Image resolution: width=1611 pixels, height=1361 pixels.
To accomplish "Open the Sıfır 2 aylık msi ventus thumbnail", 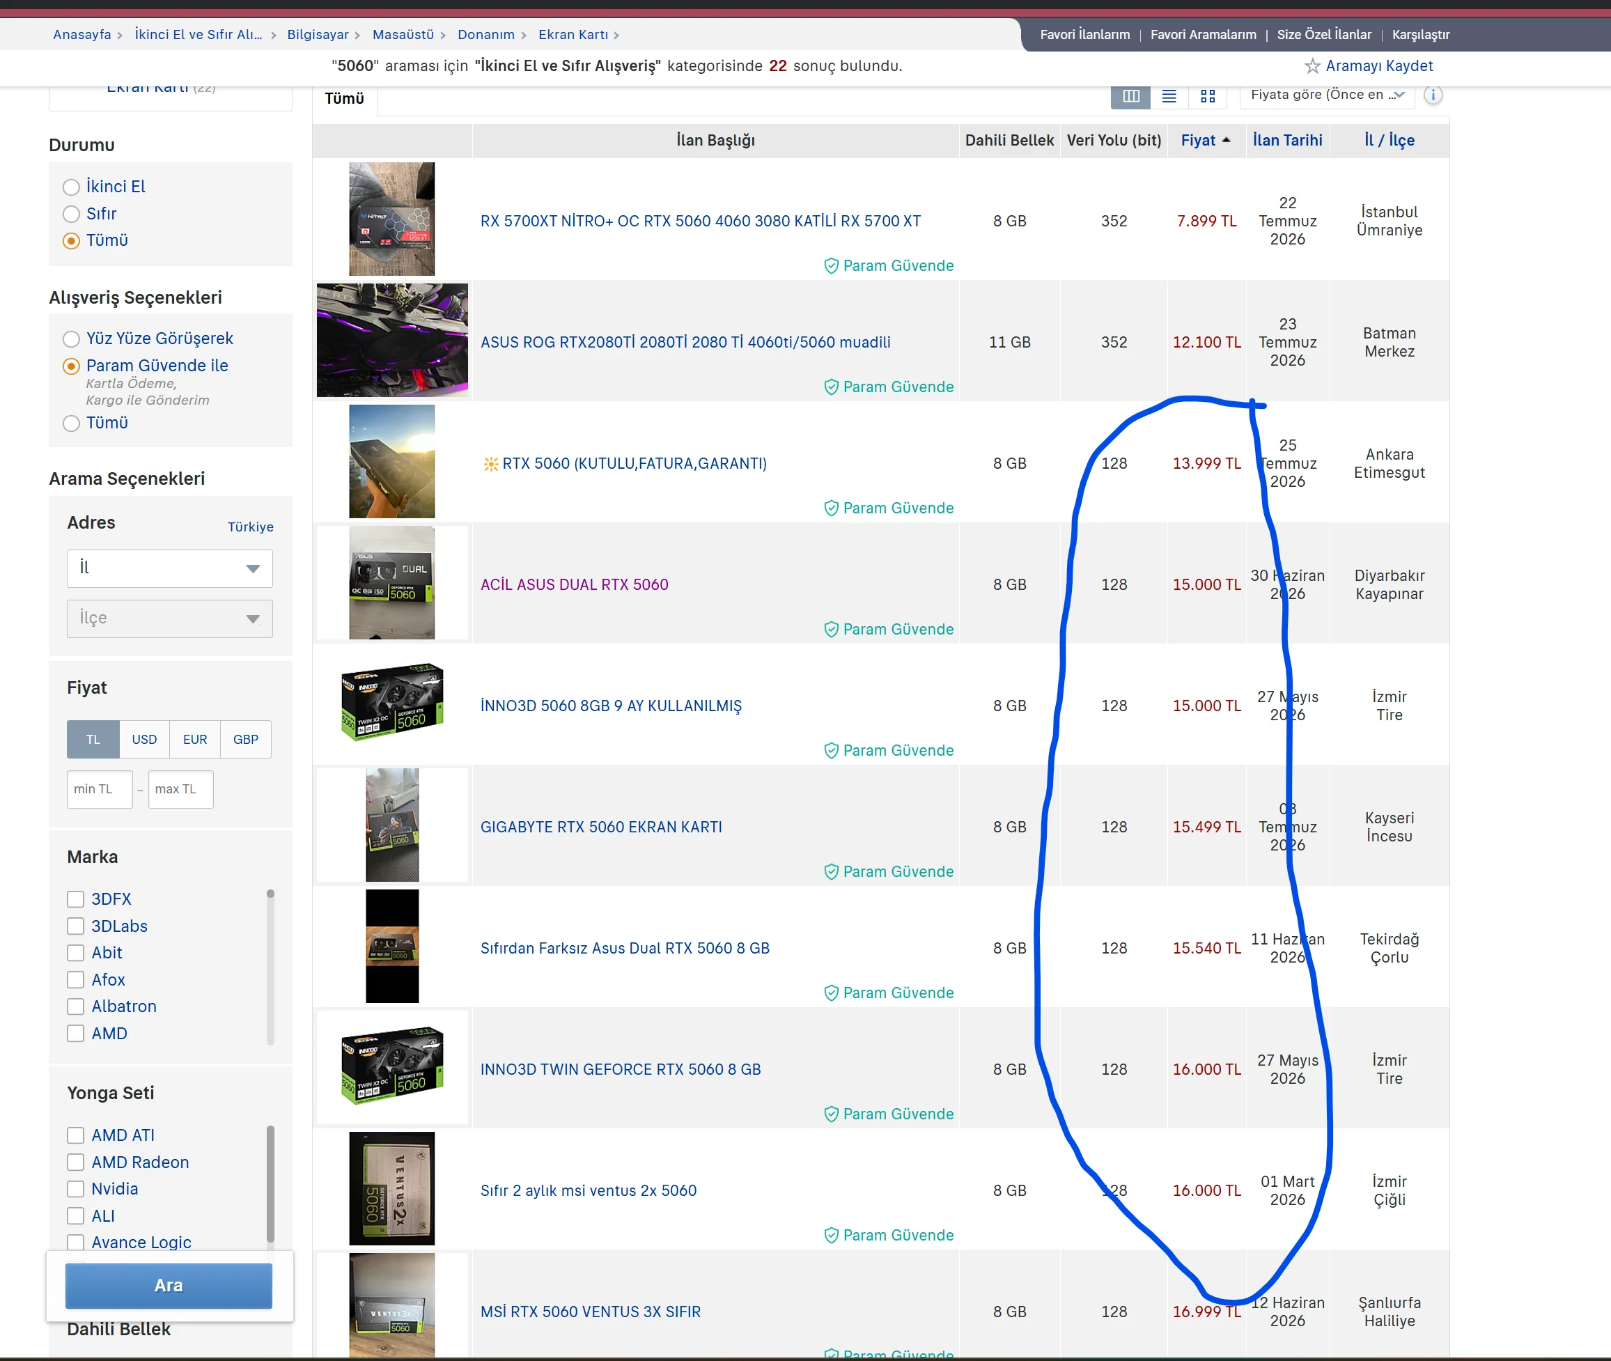I will click(x=392, y=1188).
